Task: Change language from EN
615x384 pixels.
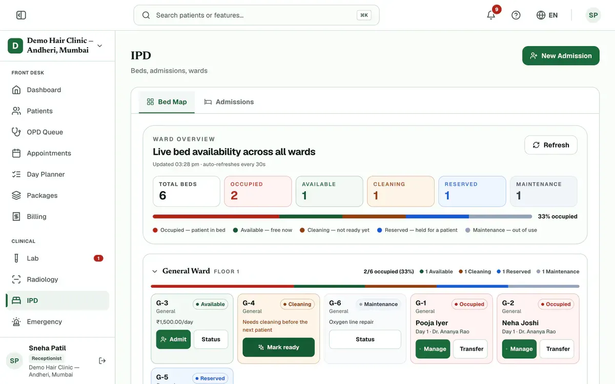Action: (x=547, y=15)
